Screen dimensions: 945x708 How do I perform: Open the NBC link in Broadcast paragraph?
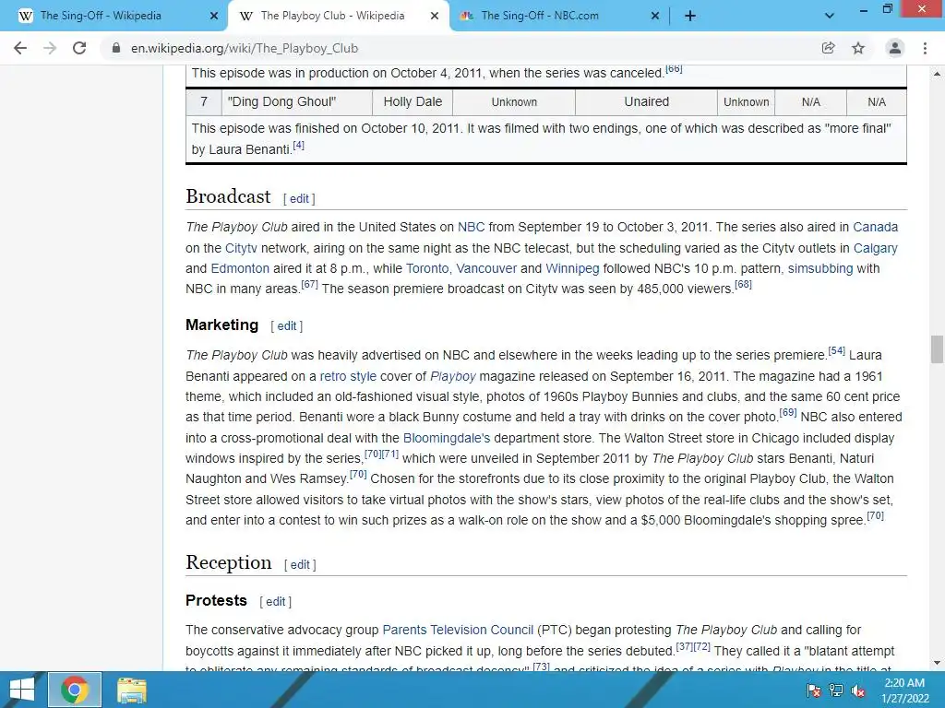pyautogui.click(x=472, y=227)
